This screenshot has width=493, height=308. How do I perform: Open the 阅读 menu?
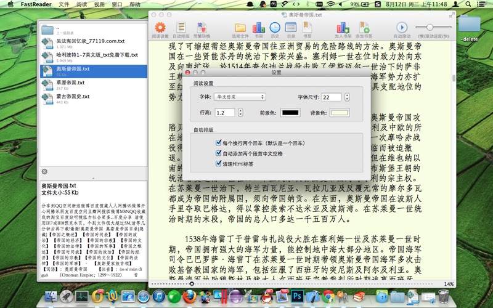pos(82,4)
